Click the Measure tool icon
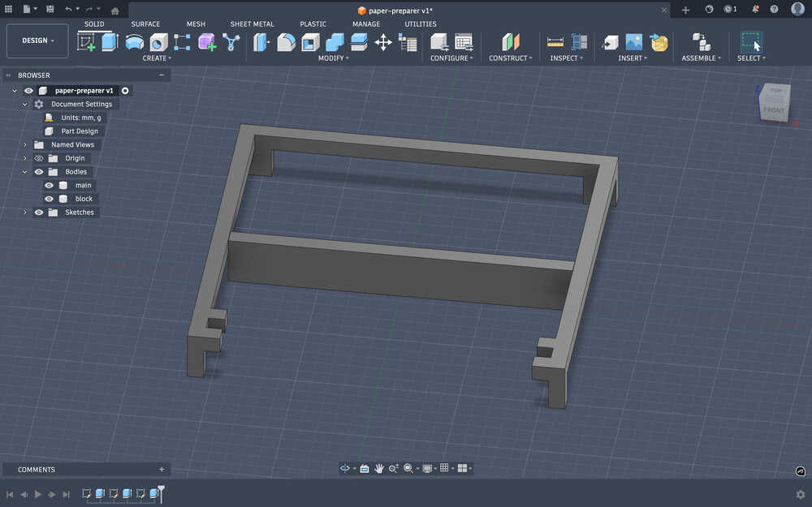The height and width of the screenshot is (507, 812). pyautogui.click(x=555, y=42)
